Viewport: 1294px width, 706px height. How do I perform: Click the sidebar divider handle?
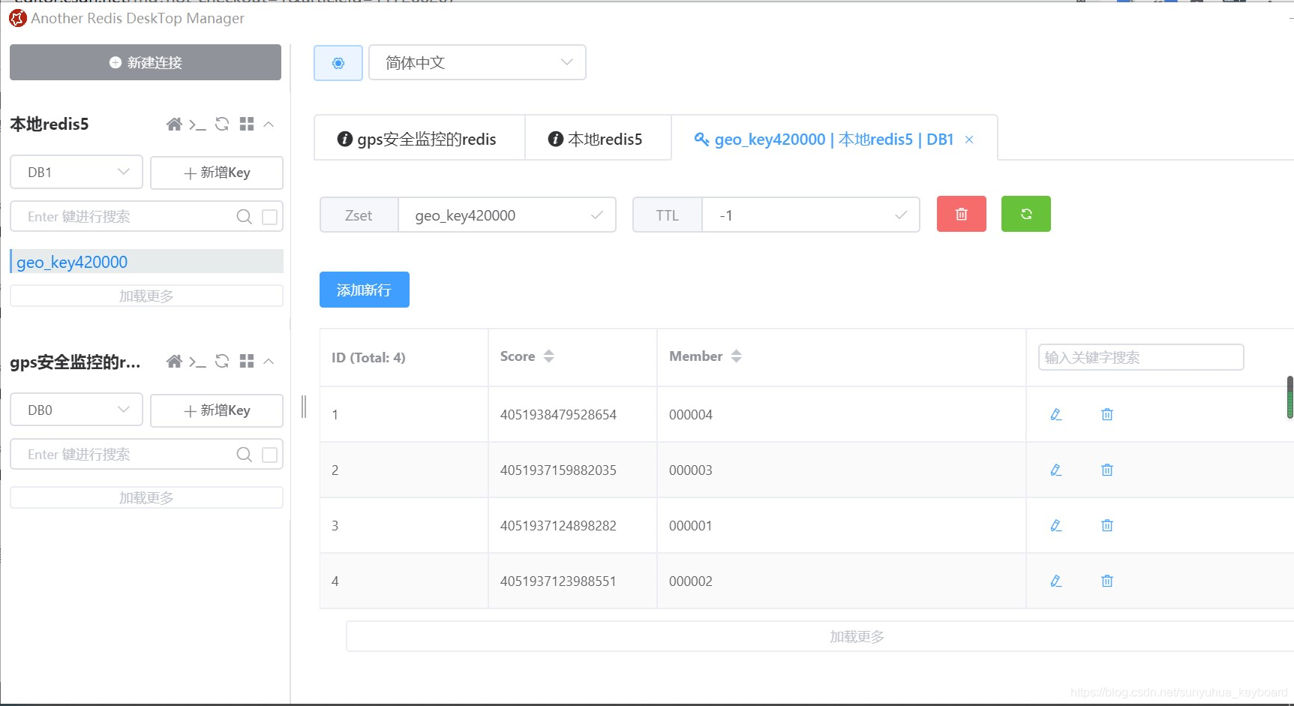point(304,407)
